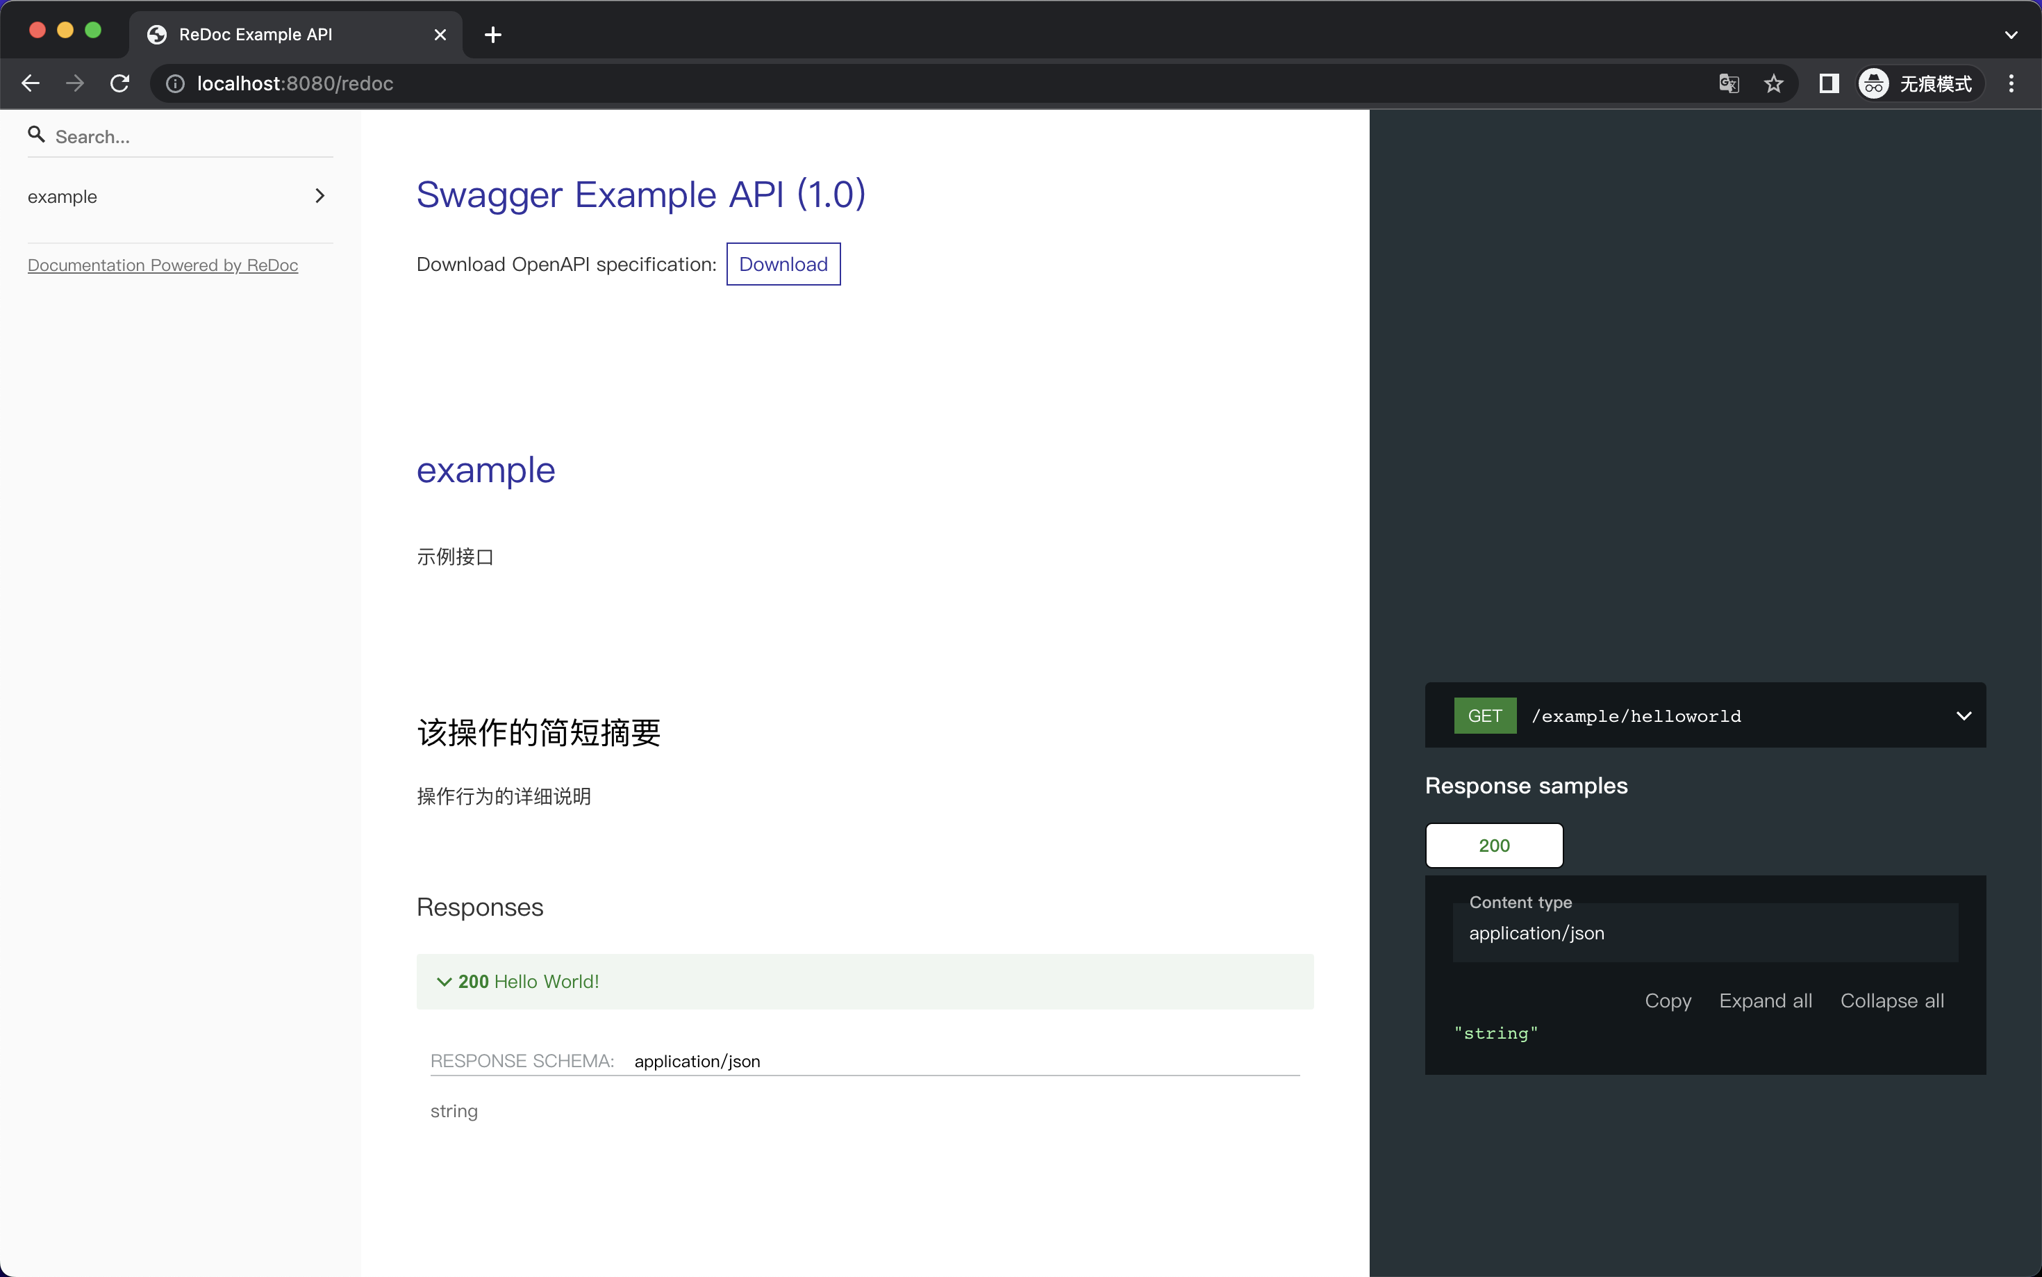The image size is (2042, 1277).
Task: Toggle the browser side panel icon
Action: pos(1829,83)
